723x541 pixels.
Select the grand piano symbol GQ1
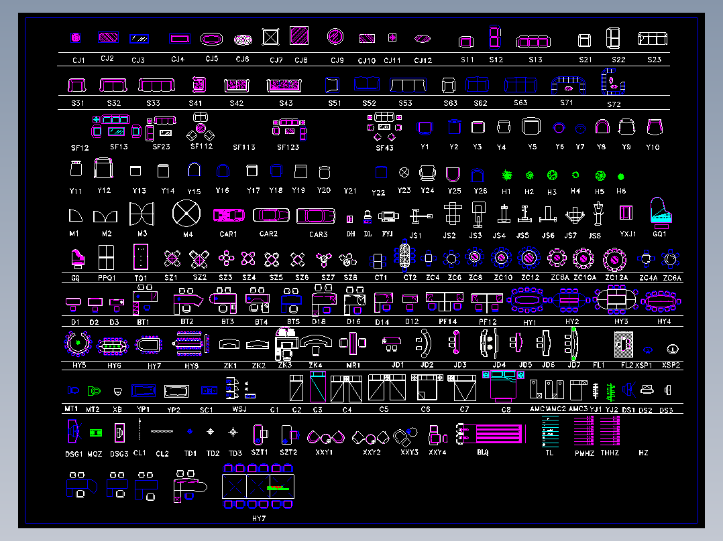661,213
